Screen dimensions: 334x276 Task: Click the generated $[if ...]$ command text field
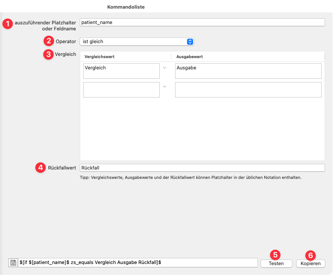point(138,263)
